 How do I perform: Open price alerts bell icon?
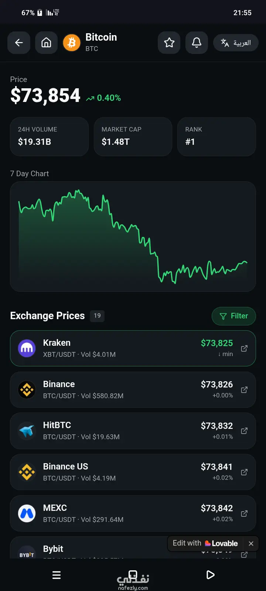(197, 43)
